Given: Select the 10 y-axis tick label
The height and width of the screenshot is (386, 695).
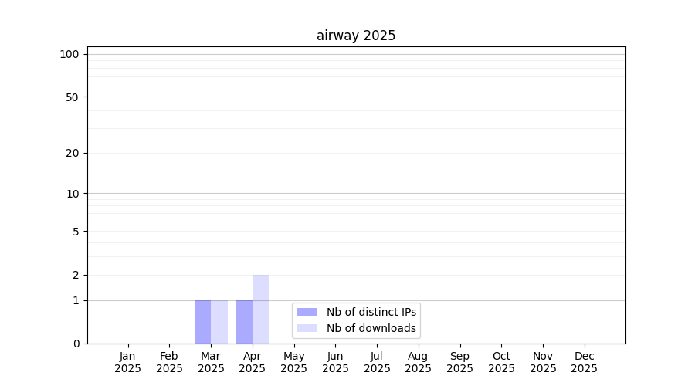Looking at the screenshot, I should (72, 194).
